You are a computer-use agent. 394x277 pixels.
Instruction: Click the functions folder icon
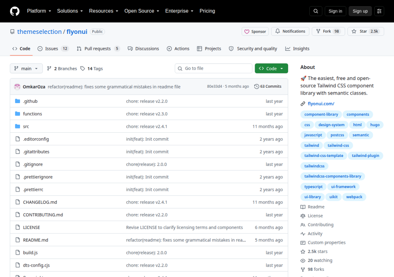(18, 113)
